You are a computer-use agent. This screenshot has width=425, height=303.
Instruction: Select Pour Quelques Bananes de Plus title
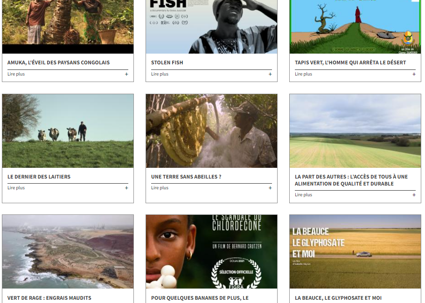point(200,298)
